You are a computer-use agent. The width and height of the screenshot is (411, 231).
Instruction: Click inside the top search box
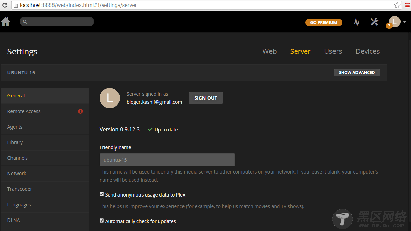click(57, 22)
